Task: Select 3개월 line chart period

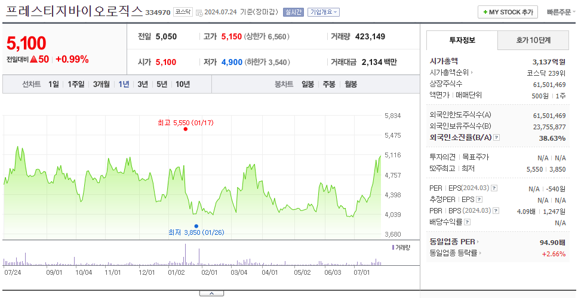Action: (102, 84)
